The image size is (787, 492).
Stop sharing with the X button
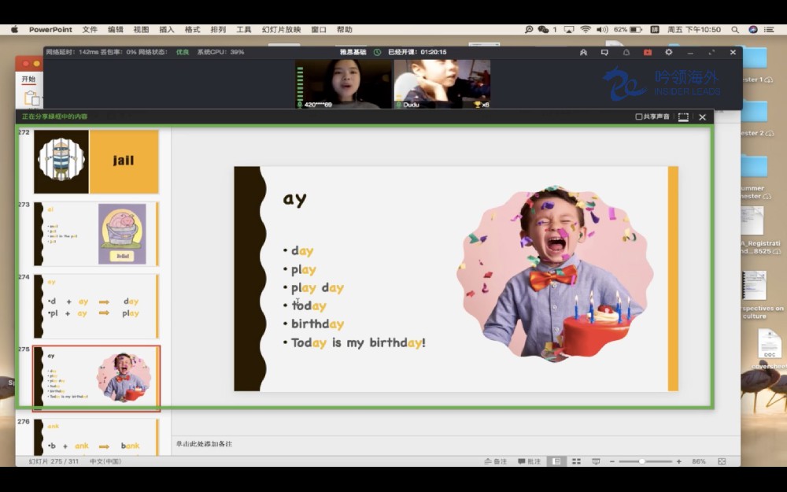point(702,117)
